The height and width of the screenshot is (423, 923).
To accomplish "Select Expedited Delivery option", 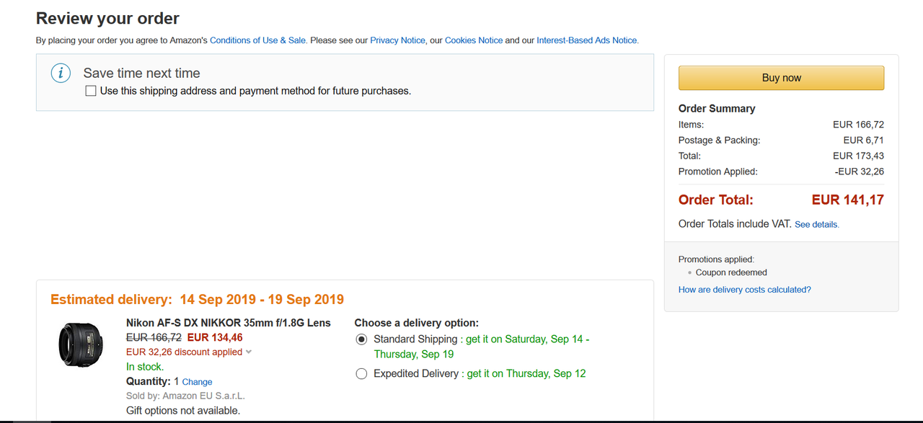I will (361, 373).
